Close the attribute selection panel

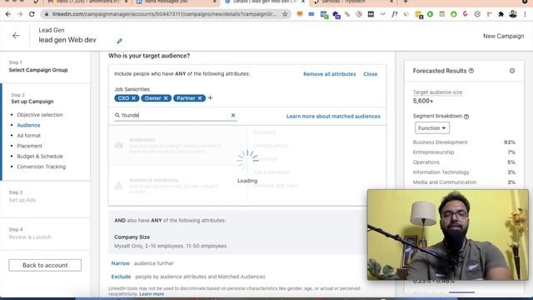370,74
